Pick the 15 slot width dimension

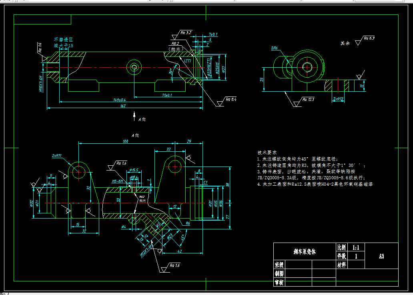pos(78,225)
